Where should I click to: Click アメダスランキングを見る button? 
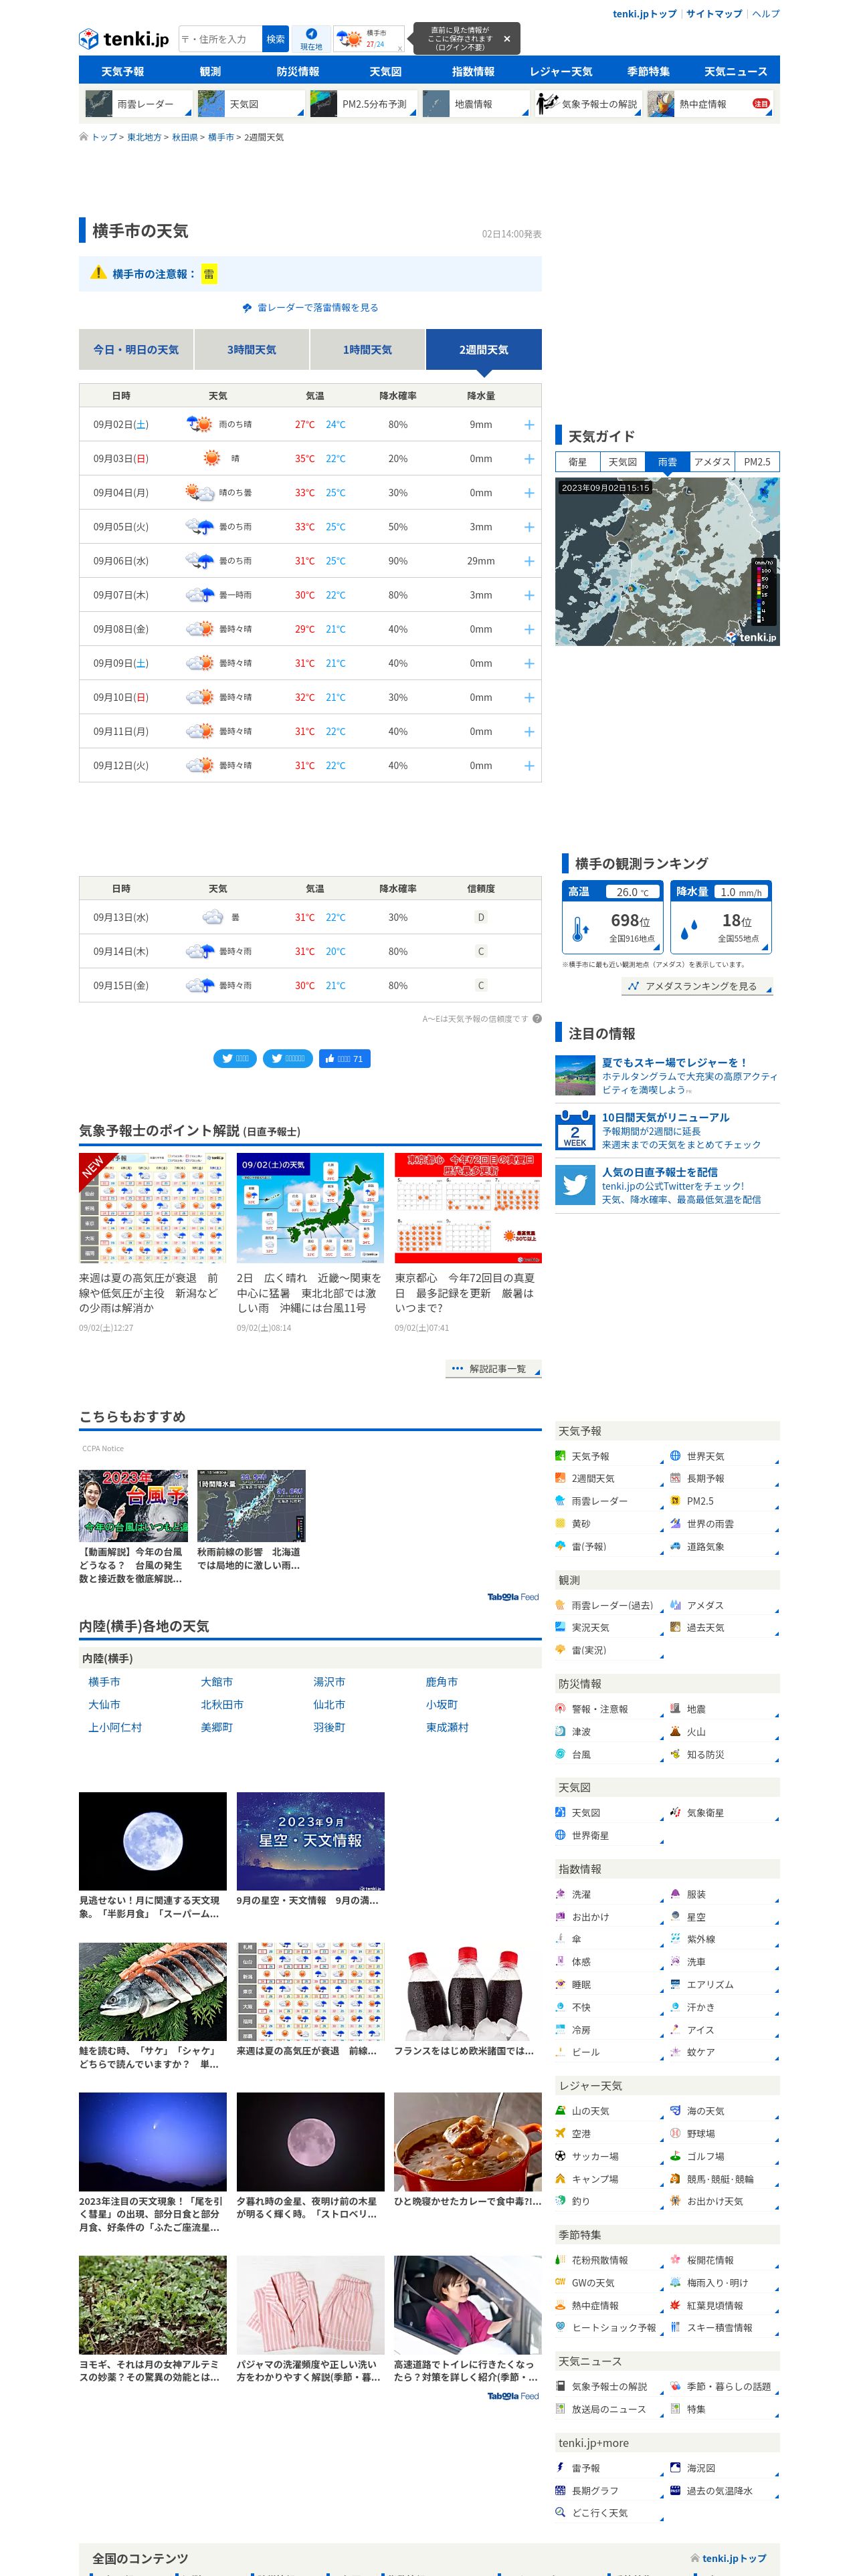(x=697, y=986)
